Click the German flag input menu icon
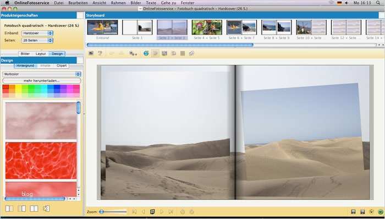 (x=339, y=3)
